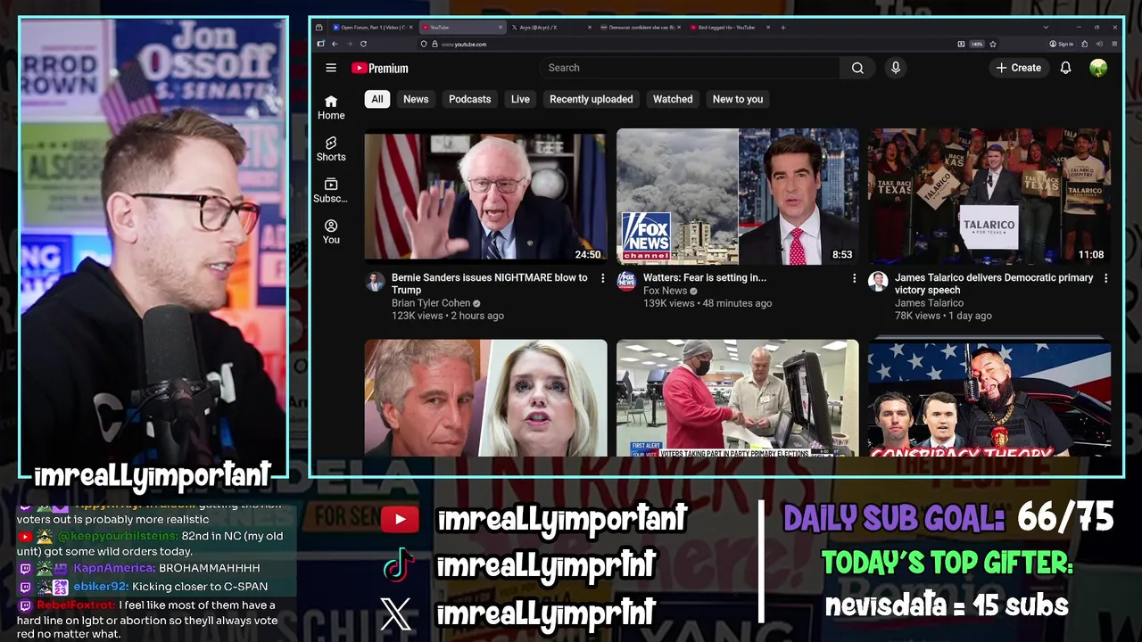This screenshot has height=642, width=1142.
Task: Switch to Bird-Legged Ho YouTube tab
Action: [730, 28]
